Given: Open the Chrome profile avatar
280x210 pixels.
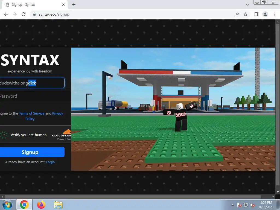Looking at the screenshot, I should tap(265, 14).
